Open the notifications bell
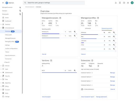 pyautogui.click(x=116, y=3)
